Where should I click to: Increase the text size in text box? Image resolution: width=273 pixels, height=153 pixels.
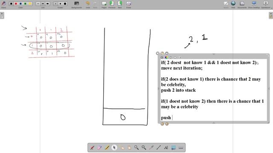click(175, 57)
